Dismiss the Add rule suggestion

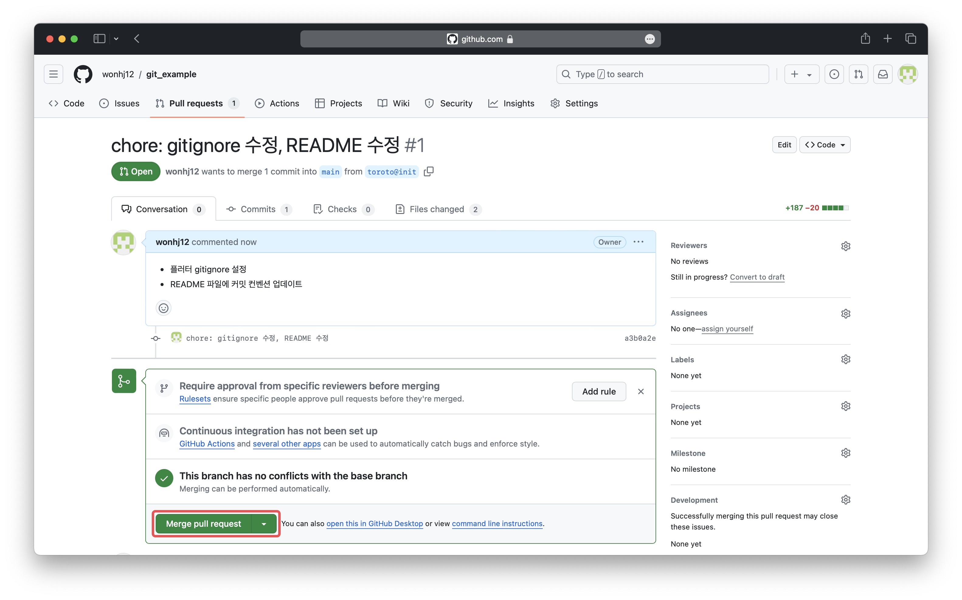[x=641, y=392]
